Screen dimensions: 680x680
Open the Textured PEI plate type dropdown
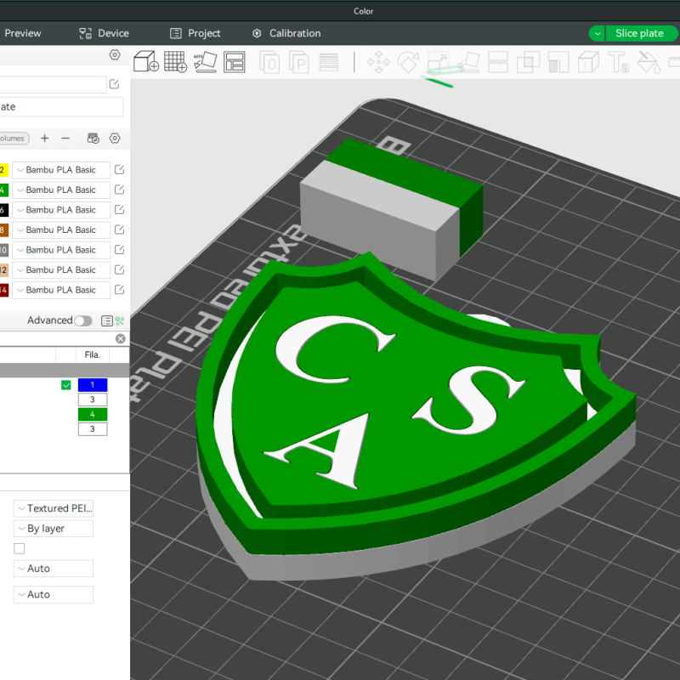point(53,508)
